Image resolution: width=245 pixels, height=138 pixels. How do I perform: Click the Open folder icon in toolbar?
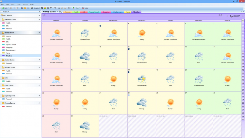point(25,8)
